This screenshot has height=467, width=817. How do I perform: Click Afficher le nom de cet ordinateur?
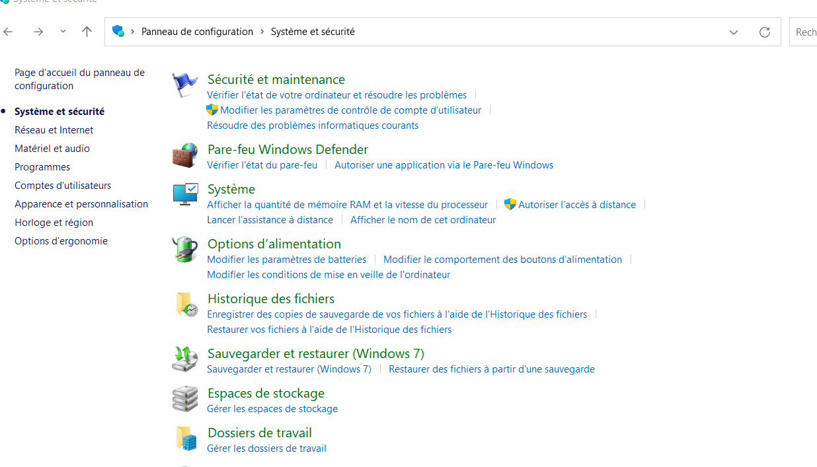click(x=423, y=220)
